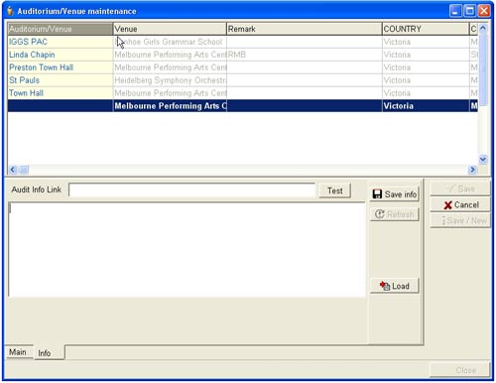Select the Info tab
This screenshot has height=383, width=496.
(49, 353)
